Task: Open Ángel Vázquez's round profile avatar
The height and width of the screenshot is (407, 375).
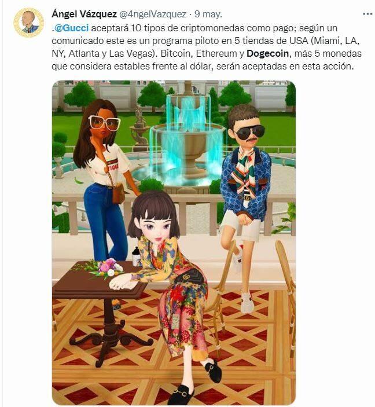Action: pos(28,23)
